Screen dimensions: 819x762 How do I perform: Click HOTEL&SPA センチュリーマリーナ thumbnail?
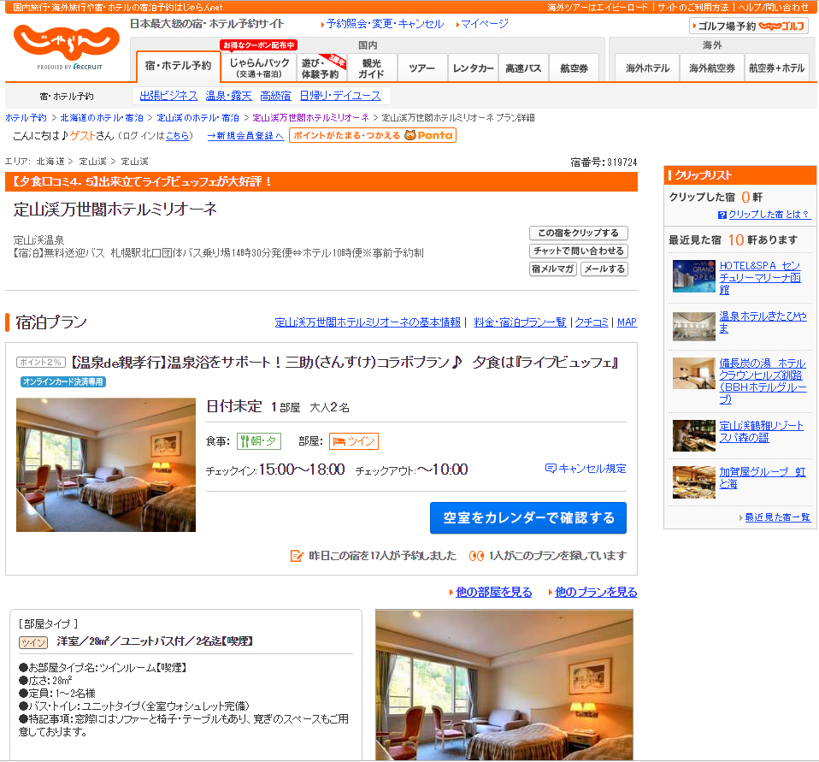(693, 276)
